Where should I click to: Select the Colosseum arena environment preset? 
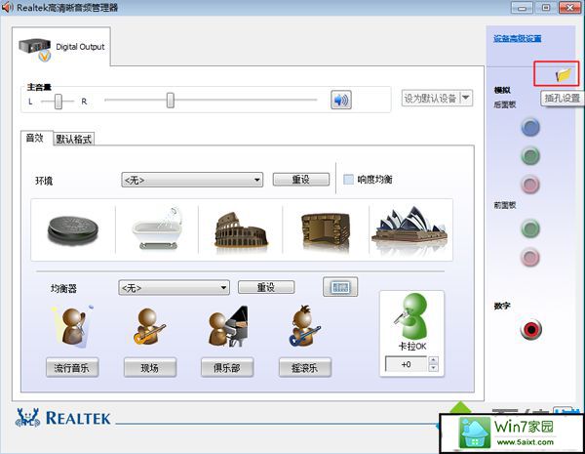pyautogui.click(x=241, y=229)
